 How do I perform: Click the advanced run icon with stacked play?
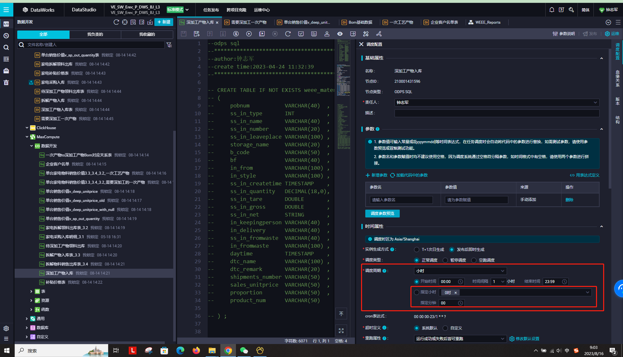pos(262,34)
